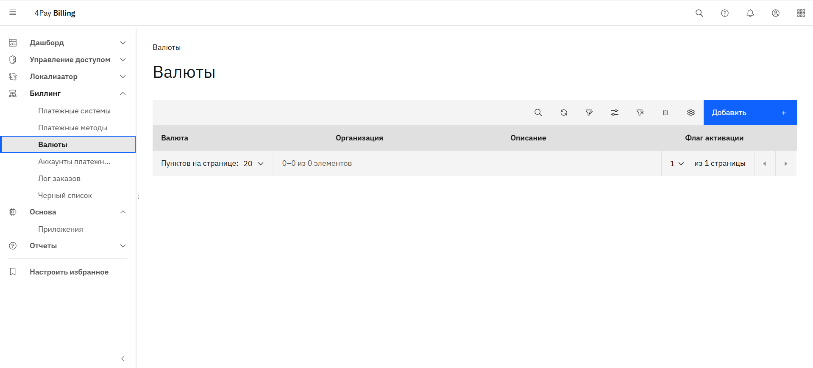This screenshot has height=368, width=813.
Task: Open notifications bell in top bar
Action: (x=750, y=13)
